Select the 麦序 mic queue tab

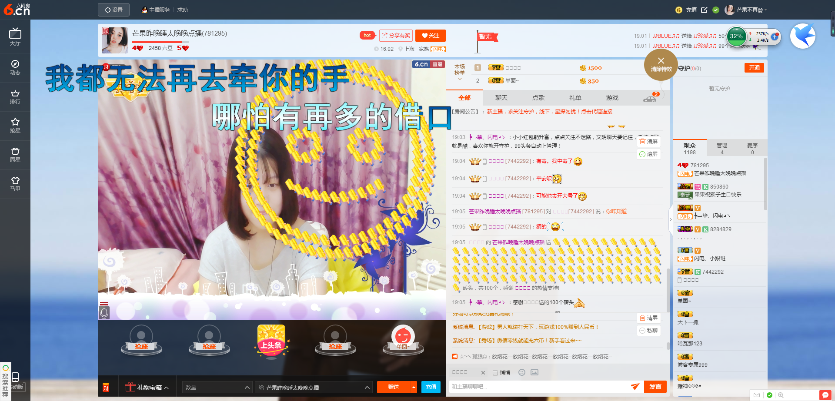[752, 148]
